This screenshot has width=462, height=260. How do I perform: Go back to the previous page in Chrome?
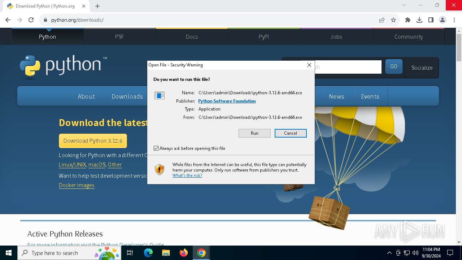click(8, 20)
